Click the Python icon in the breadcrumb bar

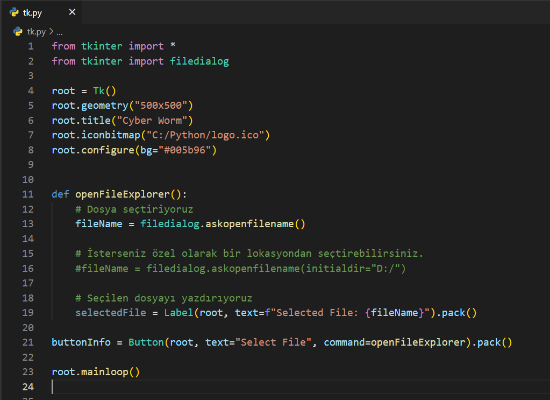pos(18,32)
